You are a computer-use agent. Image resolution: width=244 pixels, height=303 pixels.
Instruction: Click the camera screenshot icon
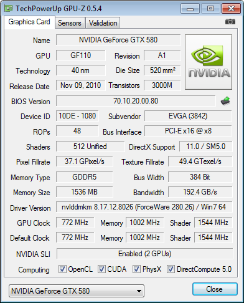[x=230, y=21]
